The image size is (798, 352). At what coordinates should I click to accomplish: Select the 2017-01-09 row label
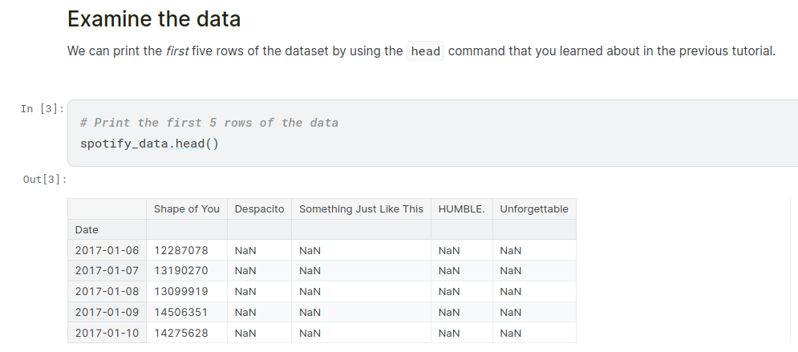[x=107, y=313]
